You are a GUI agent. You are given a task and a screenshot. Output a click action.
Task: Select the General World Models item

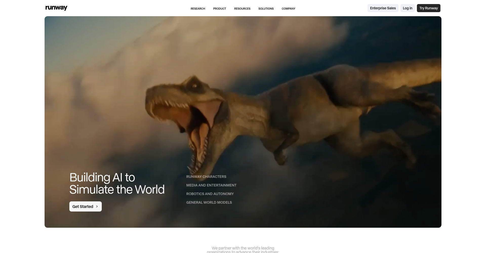pyautogui.click(x=209, y=202)
